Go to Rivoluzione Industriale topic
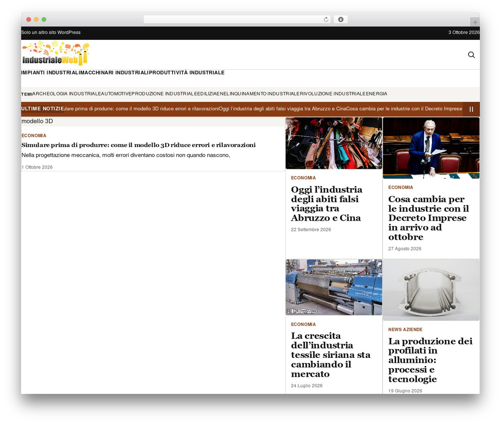The height and width of the screenshot is (424, 501). tap(333, 94)
